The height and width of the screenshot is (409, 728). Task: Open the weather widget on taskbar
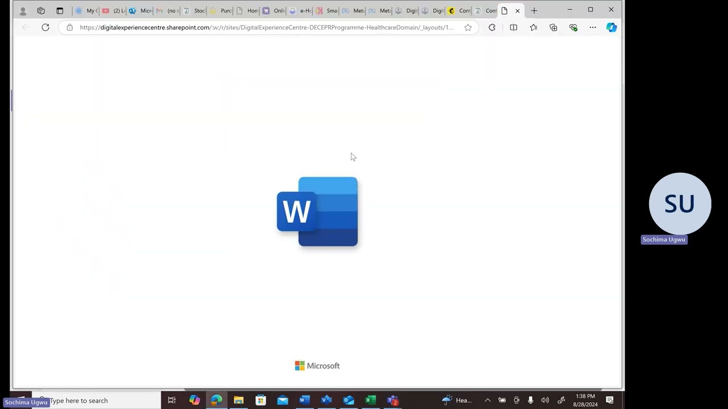457,400
